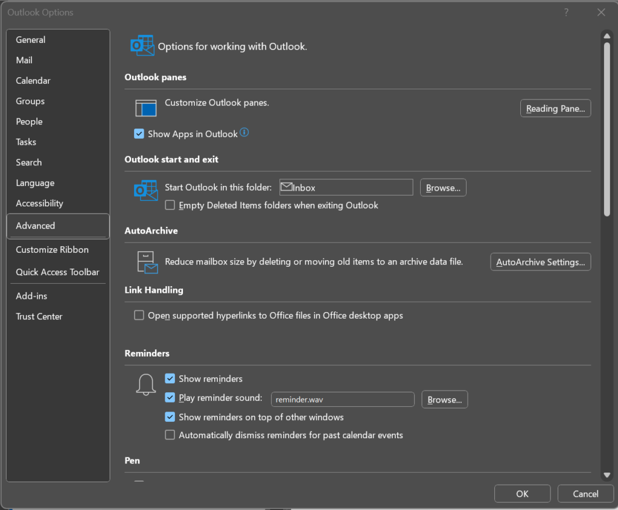Enable Open supported hyperlinks in Office desktop apps
618x510 pixels.
click(139, 315)
